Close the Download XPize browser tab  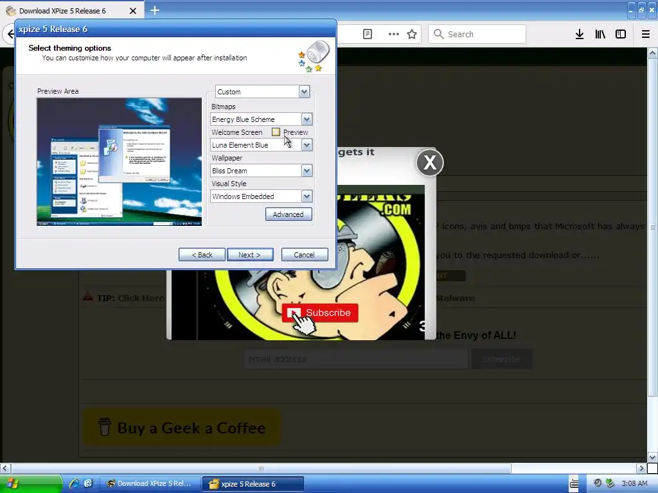(133, 11)
